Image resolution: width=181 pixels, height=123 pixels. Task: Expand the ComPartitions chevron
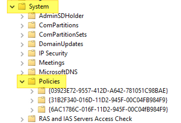(x=22, y=25)
